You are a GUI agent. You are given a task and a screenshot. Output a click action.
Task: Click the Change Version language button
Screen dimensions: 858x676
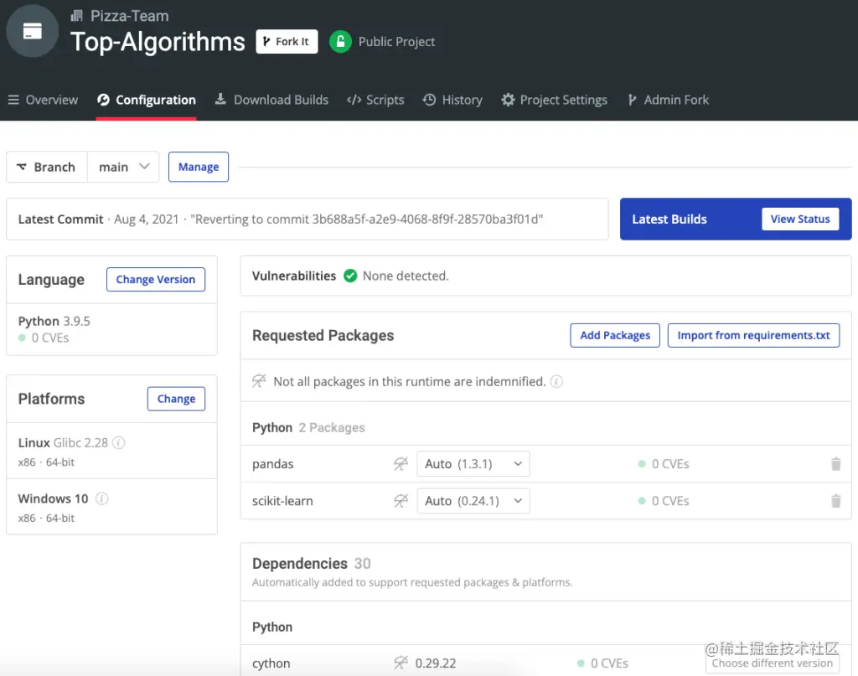click(155, 280)
